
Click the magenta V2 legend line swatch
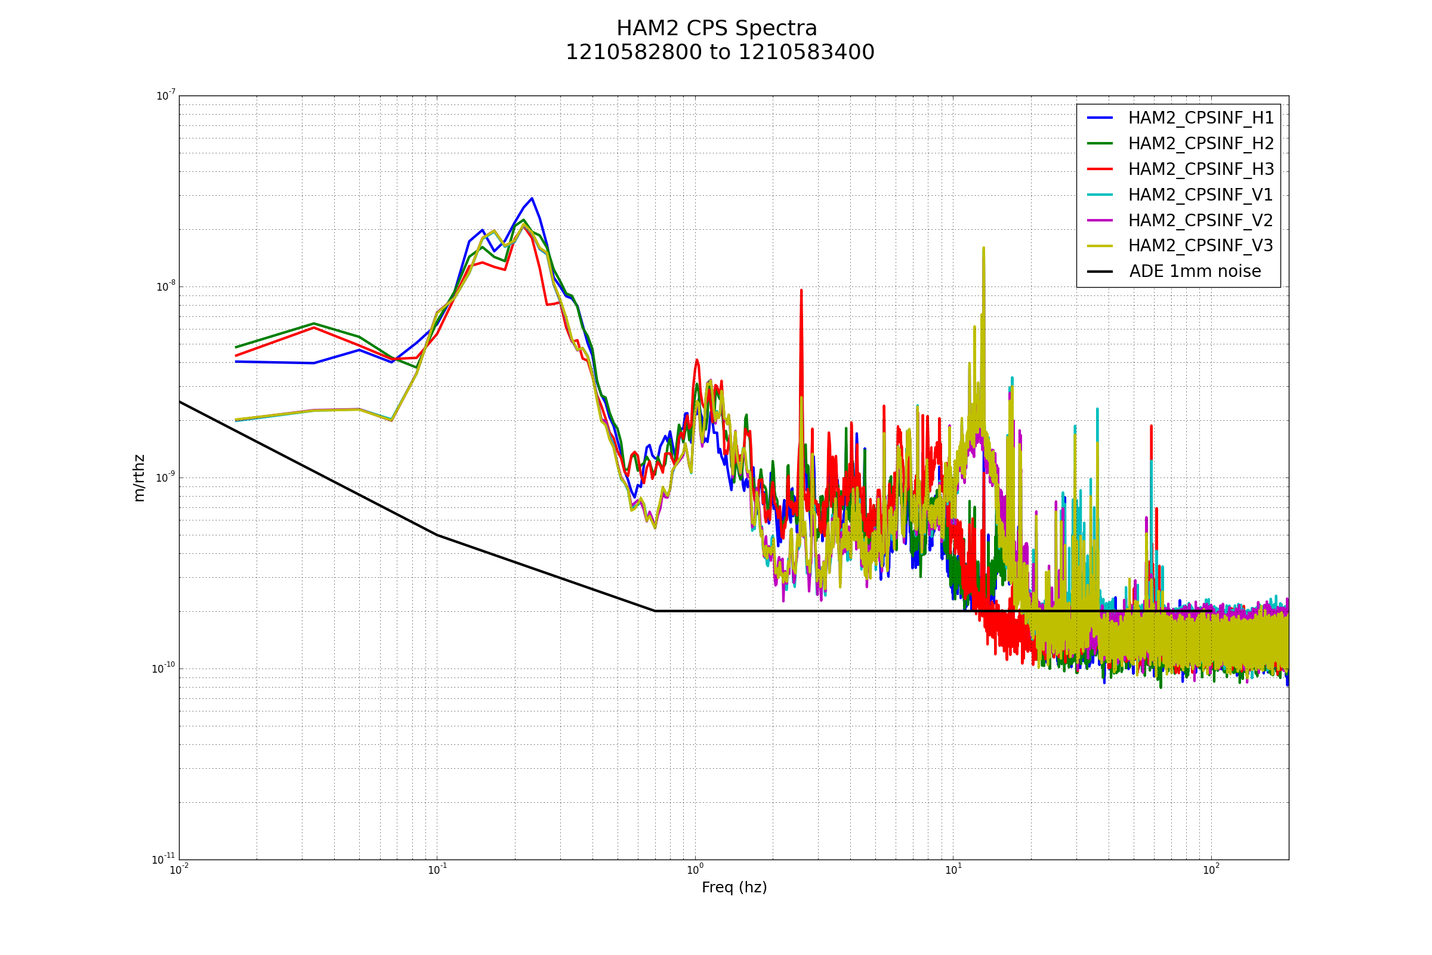[x=1100, y=220]
